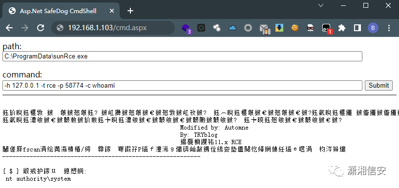Focus the address bar showing 192.168.1.103/cmd.aspx

[x=113, y=28]
